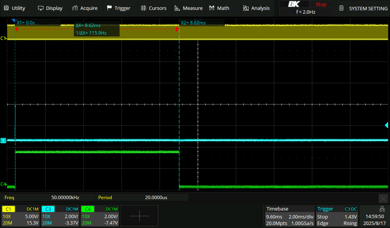Select the X1= 0.0s cursor label
390x228 pixels.
(26, 22)
